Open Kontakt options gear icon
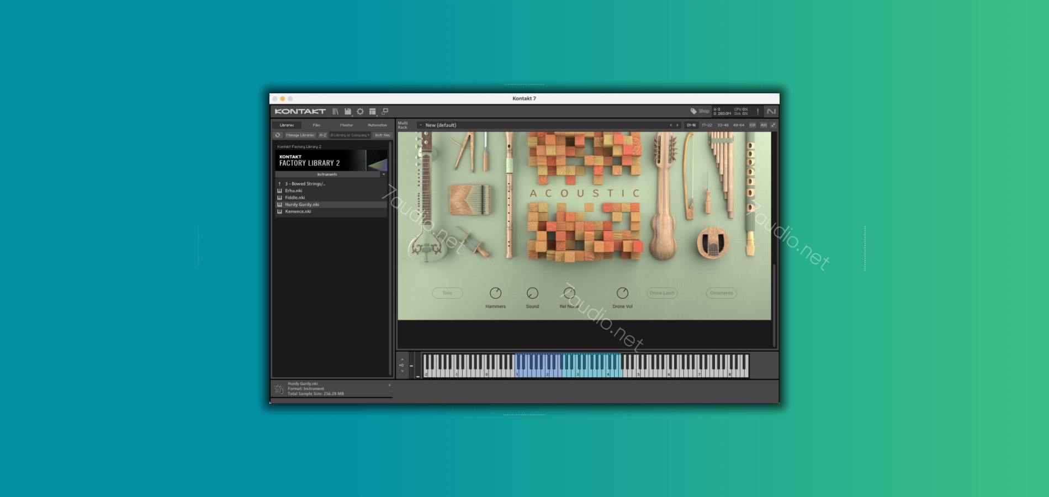The height and width of the screenshot is (497, 1049). (x=360, y=112)
